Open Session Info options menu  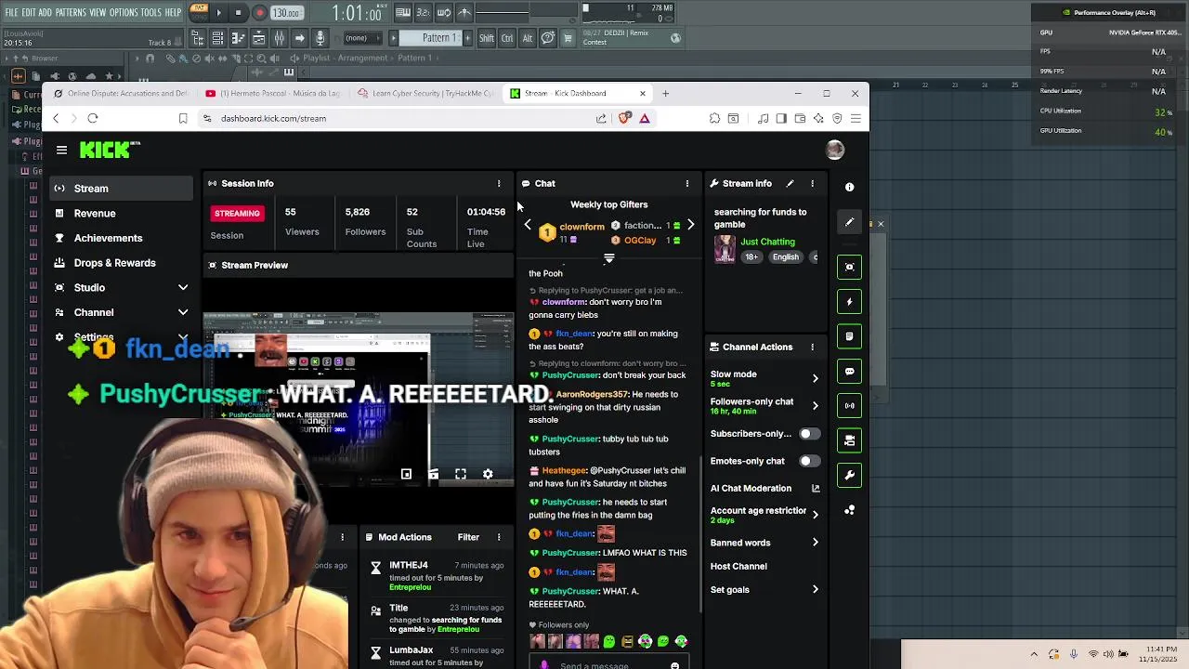point(499,183)
